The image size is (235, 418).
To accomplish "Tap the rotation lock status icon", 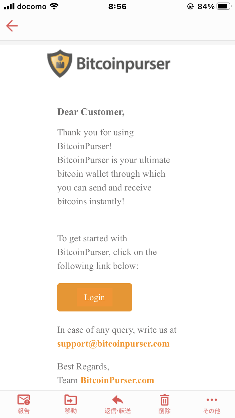I will pyautogui.click(x=190, y=6).
